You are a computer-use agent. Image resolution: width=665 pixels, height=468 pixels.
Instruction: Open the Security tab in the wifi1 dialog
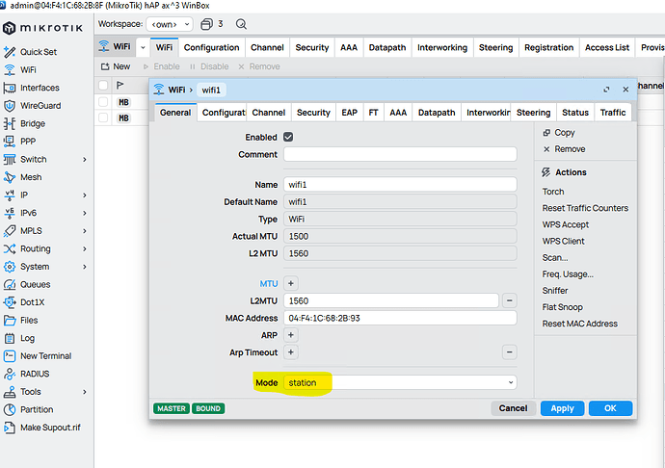tap(313, 113)
